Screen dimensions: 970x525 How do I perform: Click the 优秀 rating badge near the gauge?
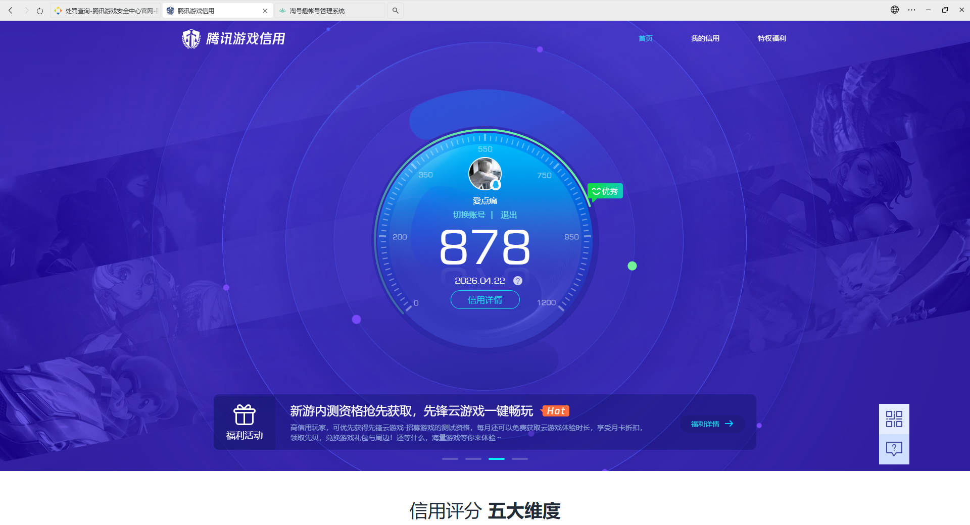click(605, 191)
